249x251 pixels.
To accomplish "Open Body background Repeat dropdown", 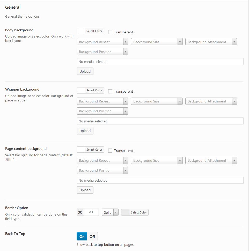I will coord(102,42).
